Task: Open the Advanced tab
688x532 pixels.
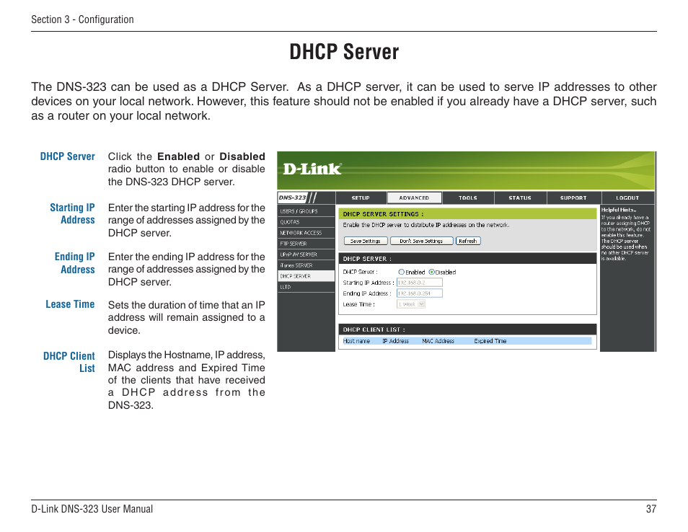Action: coord(414,198)
